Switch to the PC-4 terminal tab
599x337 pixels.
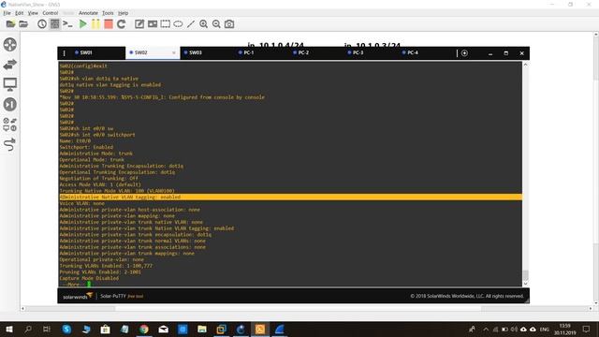click(x=425, y=52)
